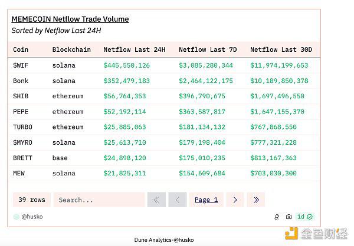This screenshot has width=354, height=246.
Task: Go to next page with right chevron
Action: pyautogui.click(x=235, y=200)
